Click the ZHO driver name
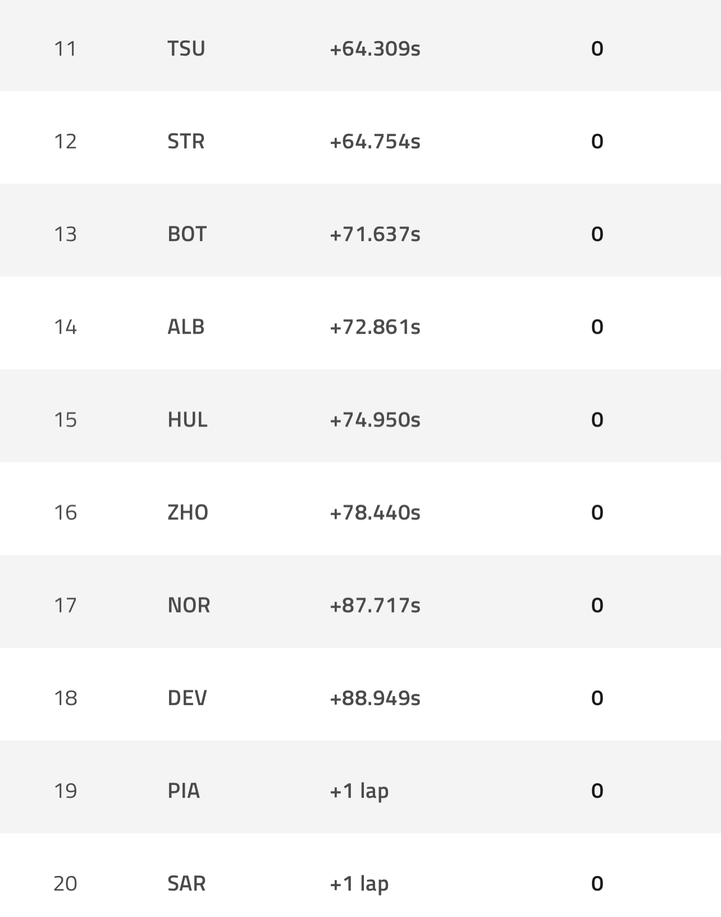Image resolution: width=721 pixels, height=917 pixels. tap(188, 512)
